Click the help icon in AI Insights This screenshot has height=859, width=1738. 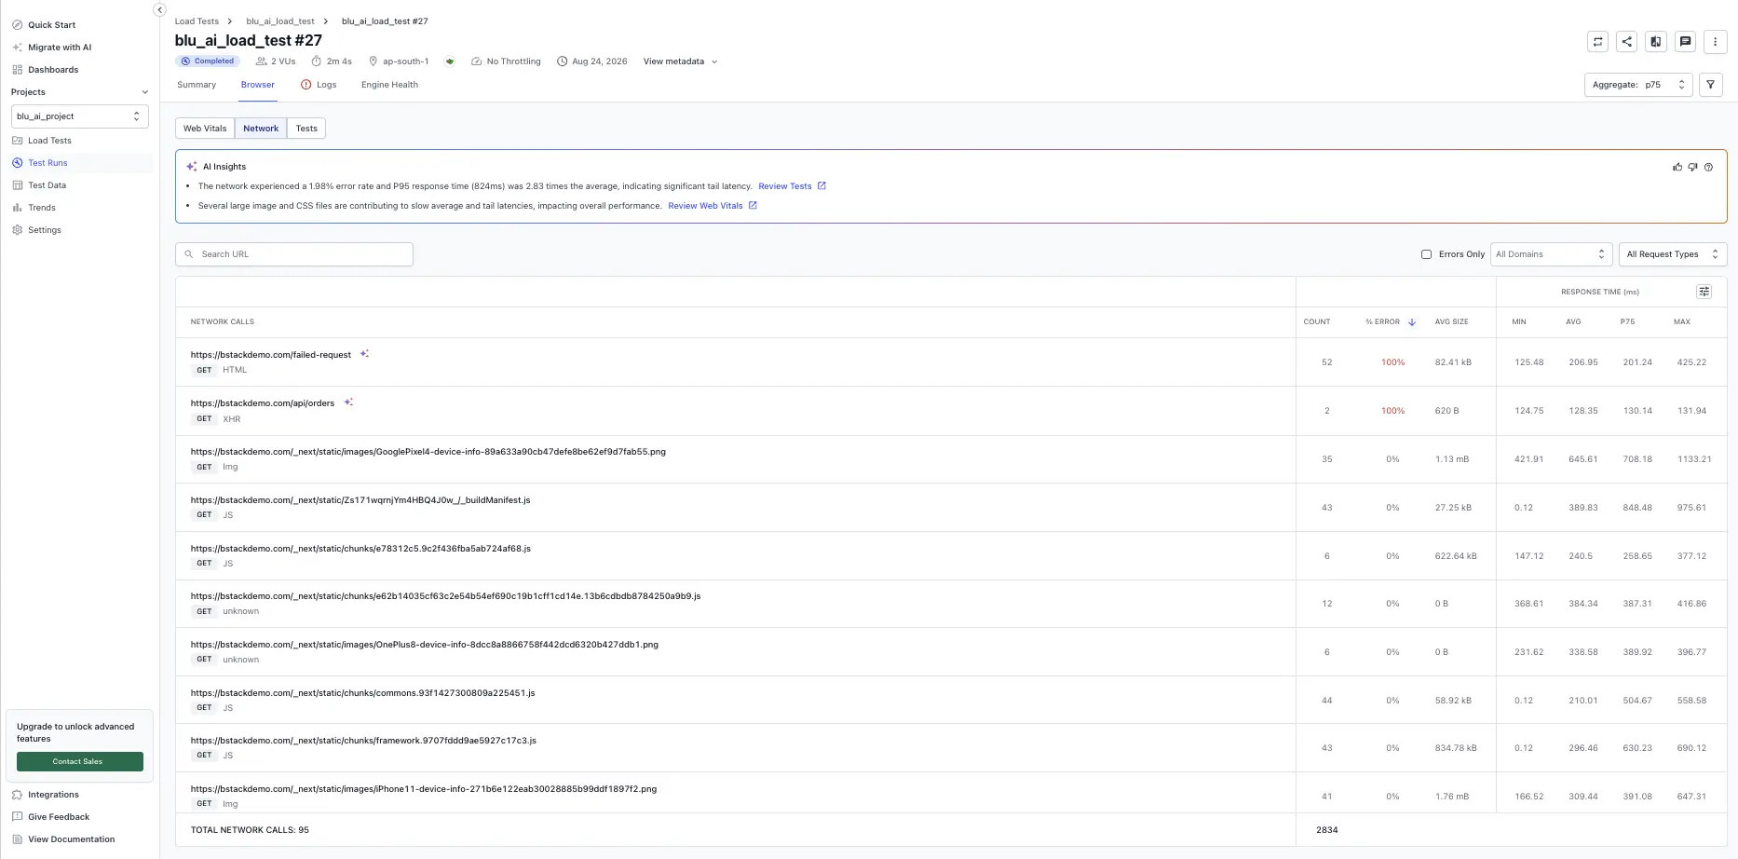click(x=1708, y=167)
